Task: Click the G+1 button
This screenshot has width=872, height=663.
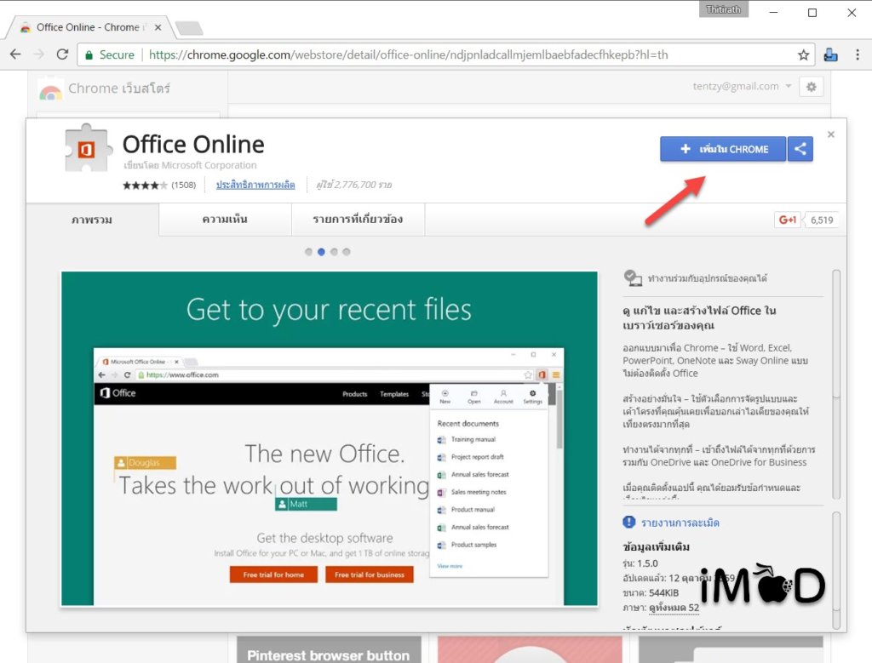Action: (787, 220)
